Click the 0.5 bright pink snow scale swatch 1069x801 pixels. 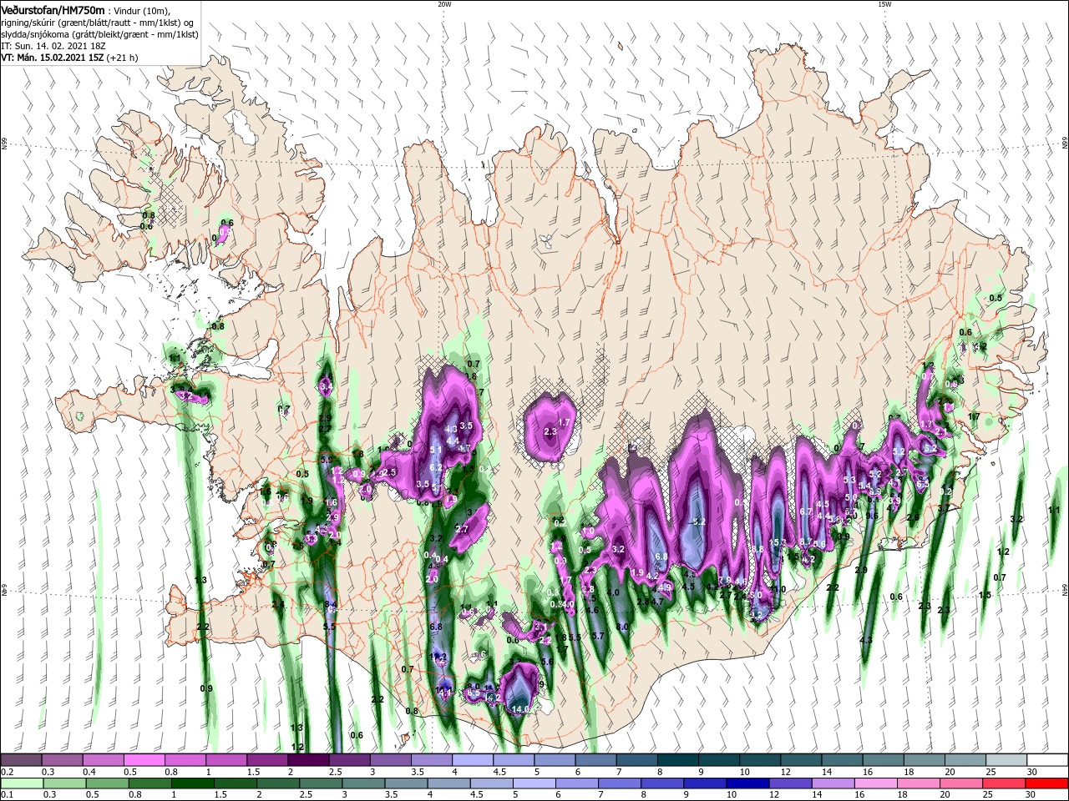[144, 759]
